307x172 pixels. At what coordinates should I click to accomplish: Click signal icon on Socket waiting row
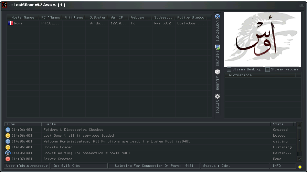pos(8,153)
